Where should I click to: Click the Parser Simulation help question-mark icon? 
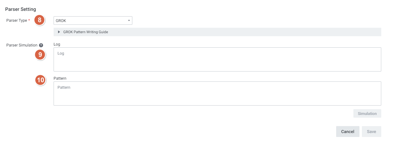[x=41, y=45]
